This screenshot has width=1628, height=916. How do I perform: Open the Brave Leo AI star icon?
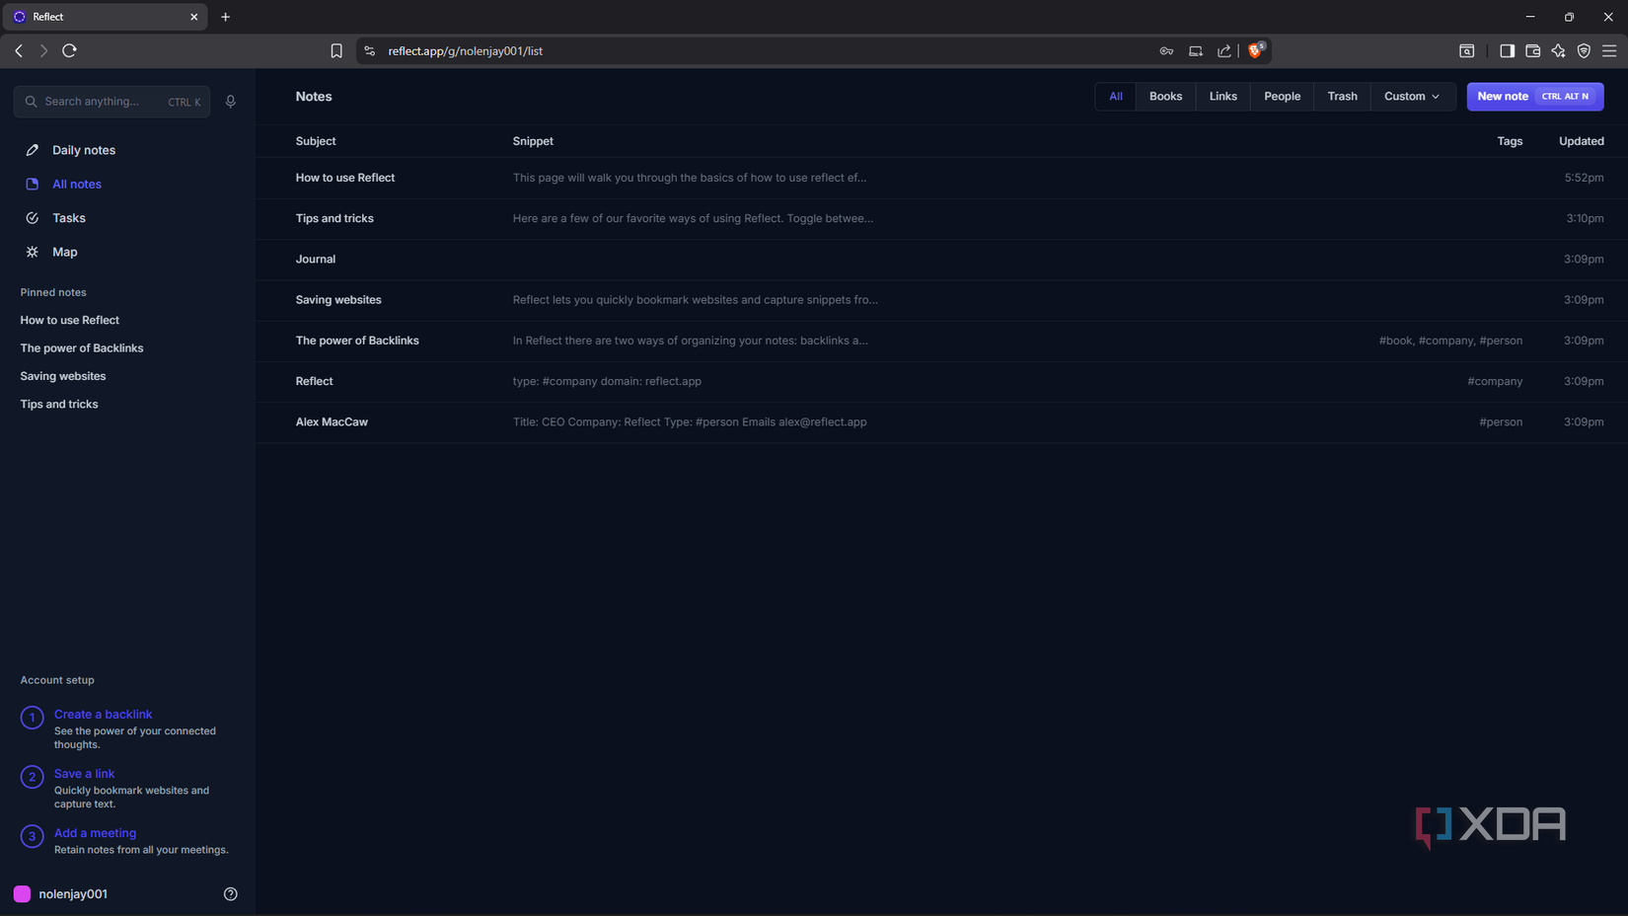[1558, 51]
